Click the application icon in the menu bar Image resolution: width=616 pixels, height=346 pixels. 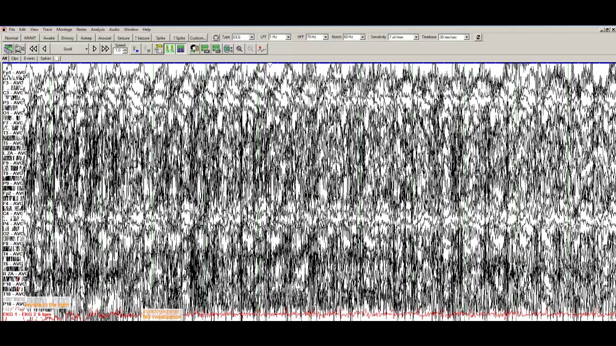(4, 29)
